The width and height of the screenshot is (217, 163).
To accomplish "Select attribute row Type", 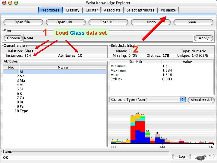I will (x=55, y=111).
